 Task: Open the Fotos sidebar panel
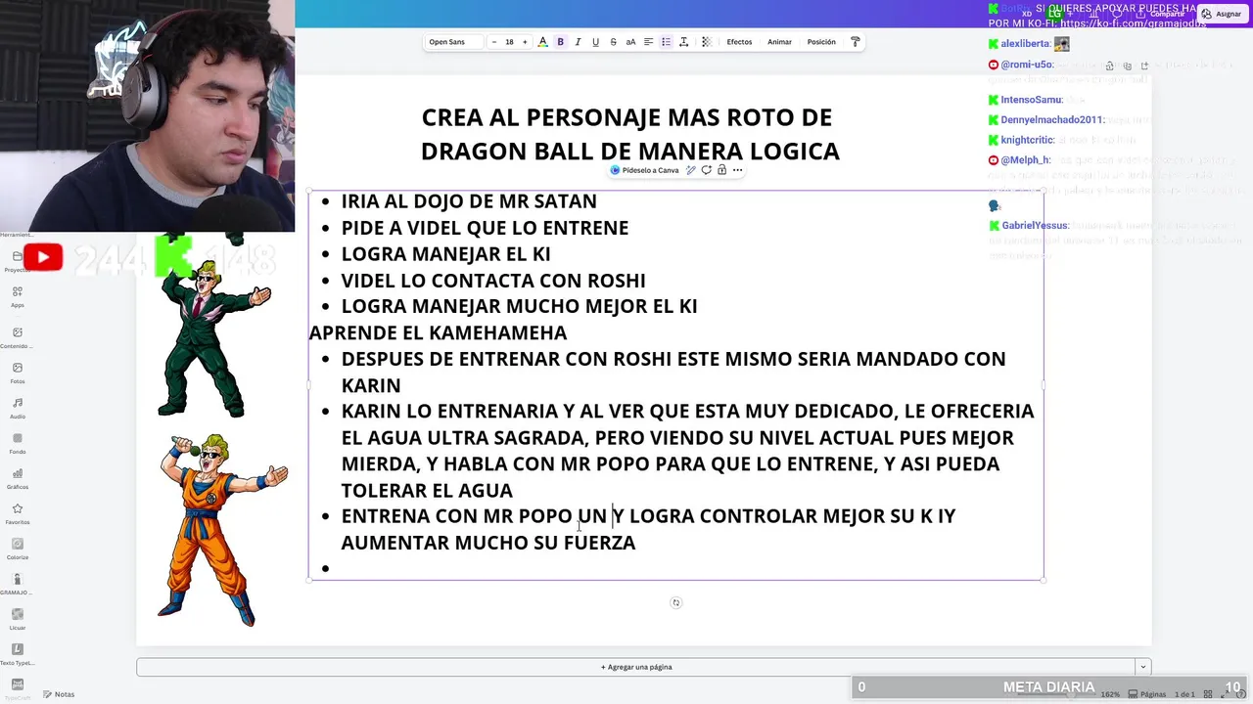tap(18, 374)
